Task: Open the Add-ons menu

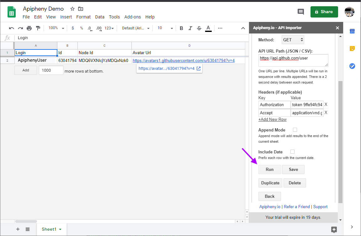Action: 133,17
